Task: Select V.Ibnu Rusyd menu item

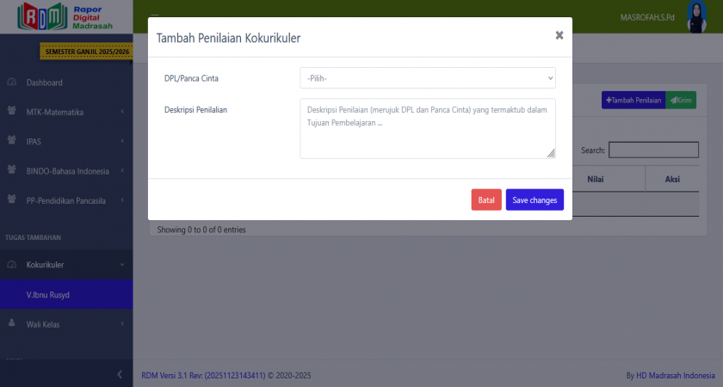Action: [48, 295]
